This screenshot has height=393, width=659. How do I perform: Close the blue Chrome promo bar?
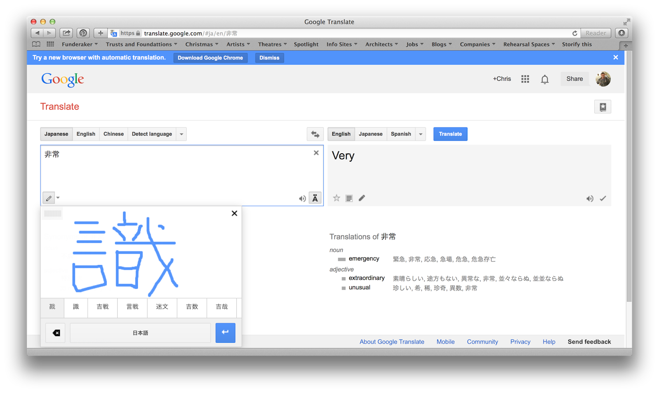[x=615, y=58]
